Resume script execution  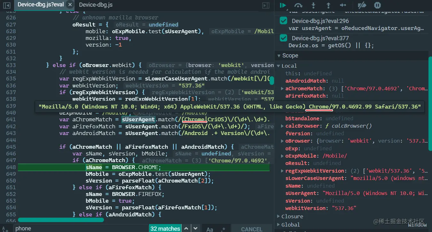283,5
